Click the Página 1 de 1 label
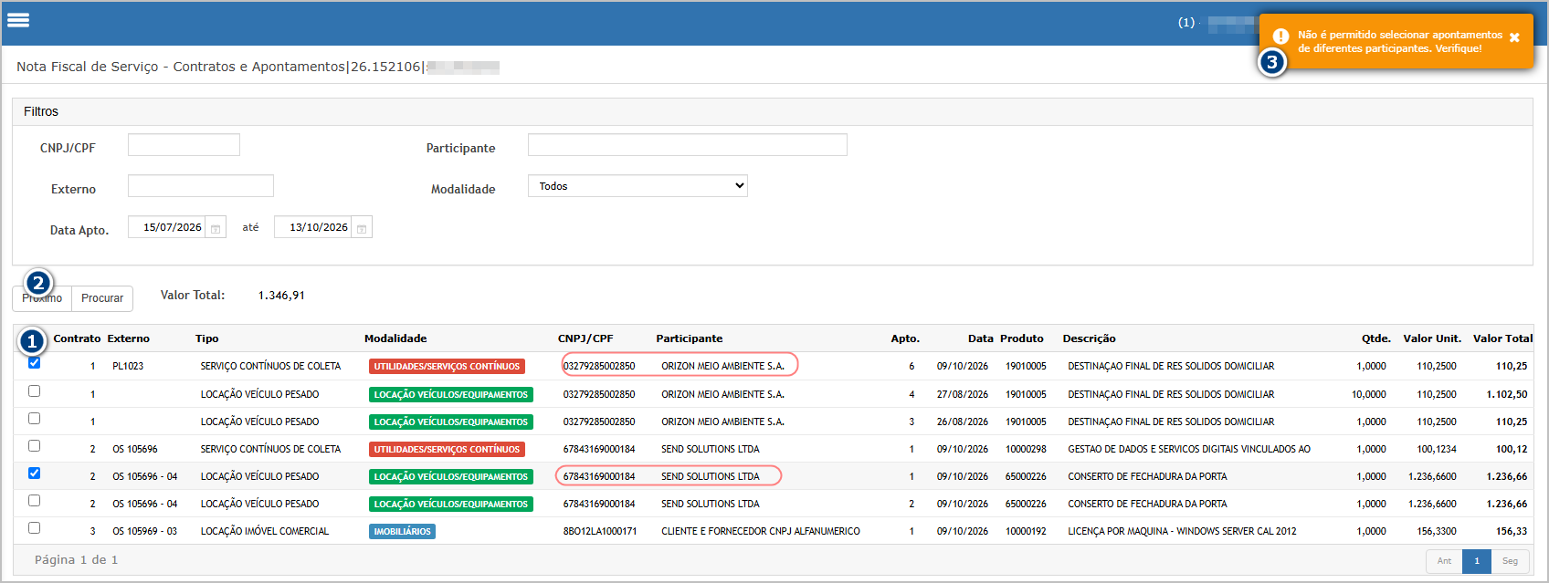The height and width of the screenshot is (583, 1549). pos(77,560)
